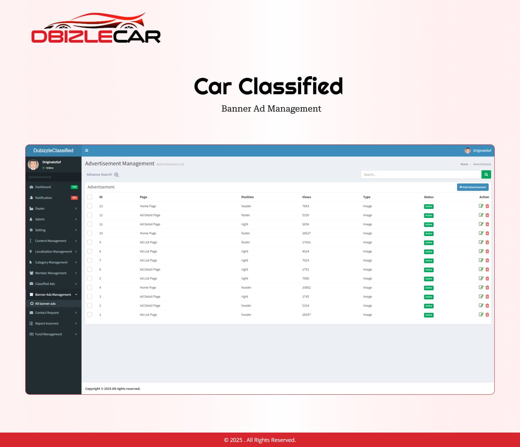
Task: Expand Classified Ads in sidebar
Action: 53,284
